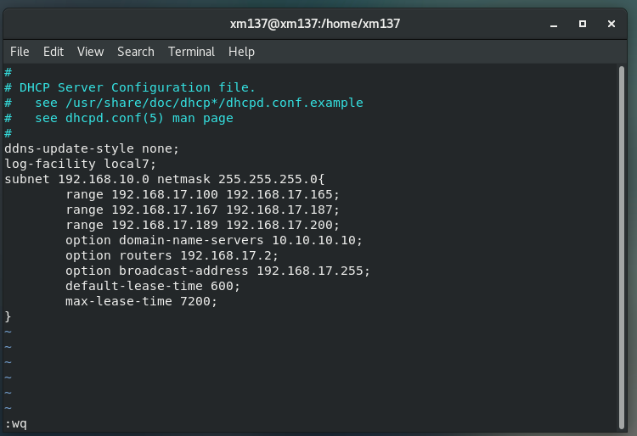
Task: Click the range 192.168.17.100 line
Action: [202, 194]
